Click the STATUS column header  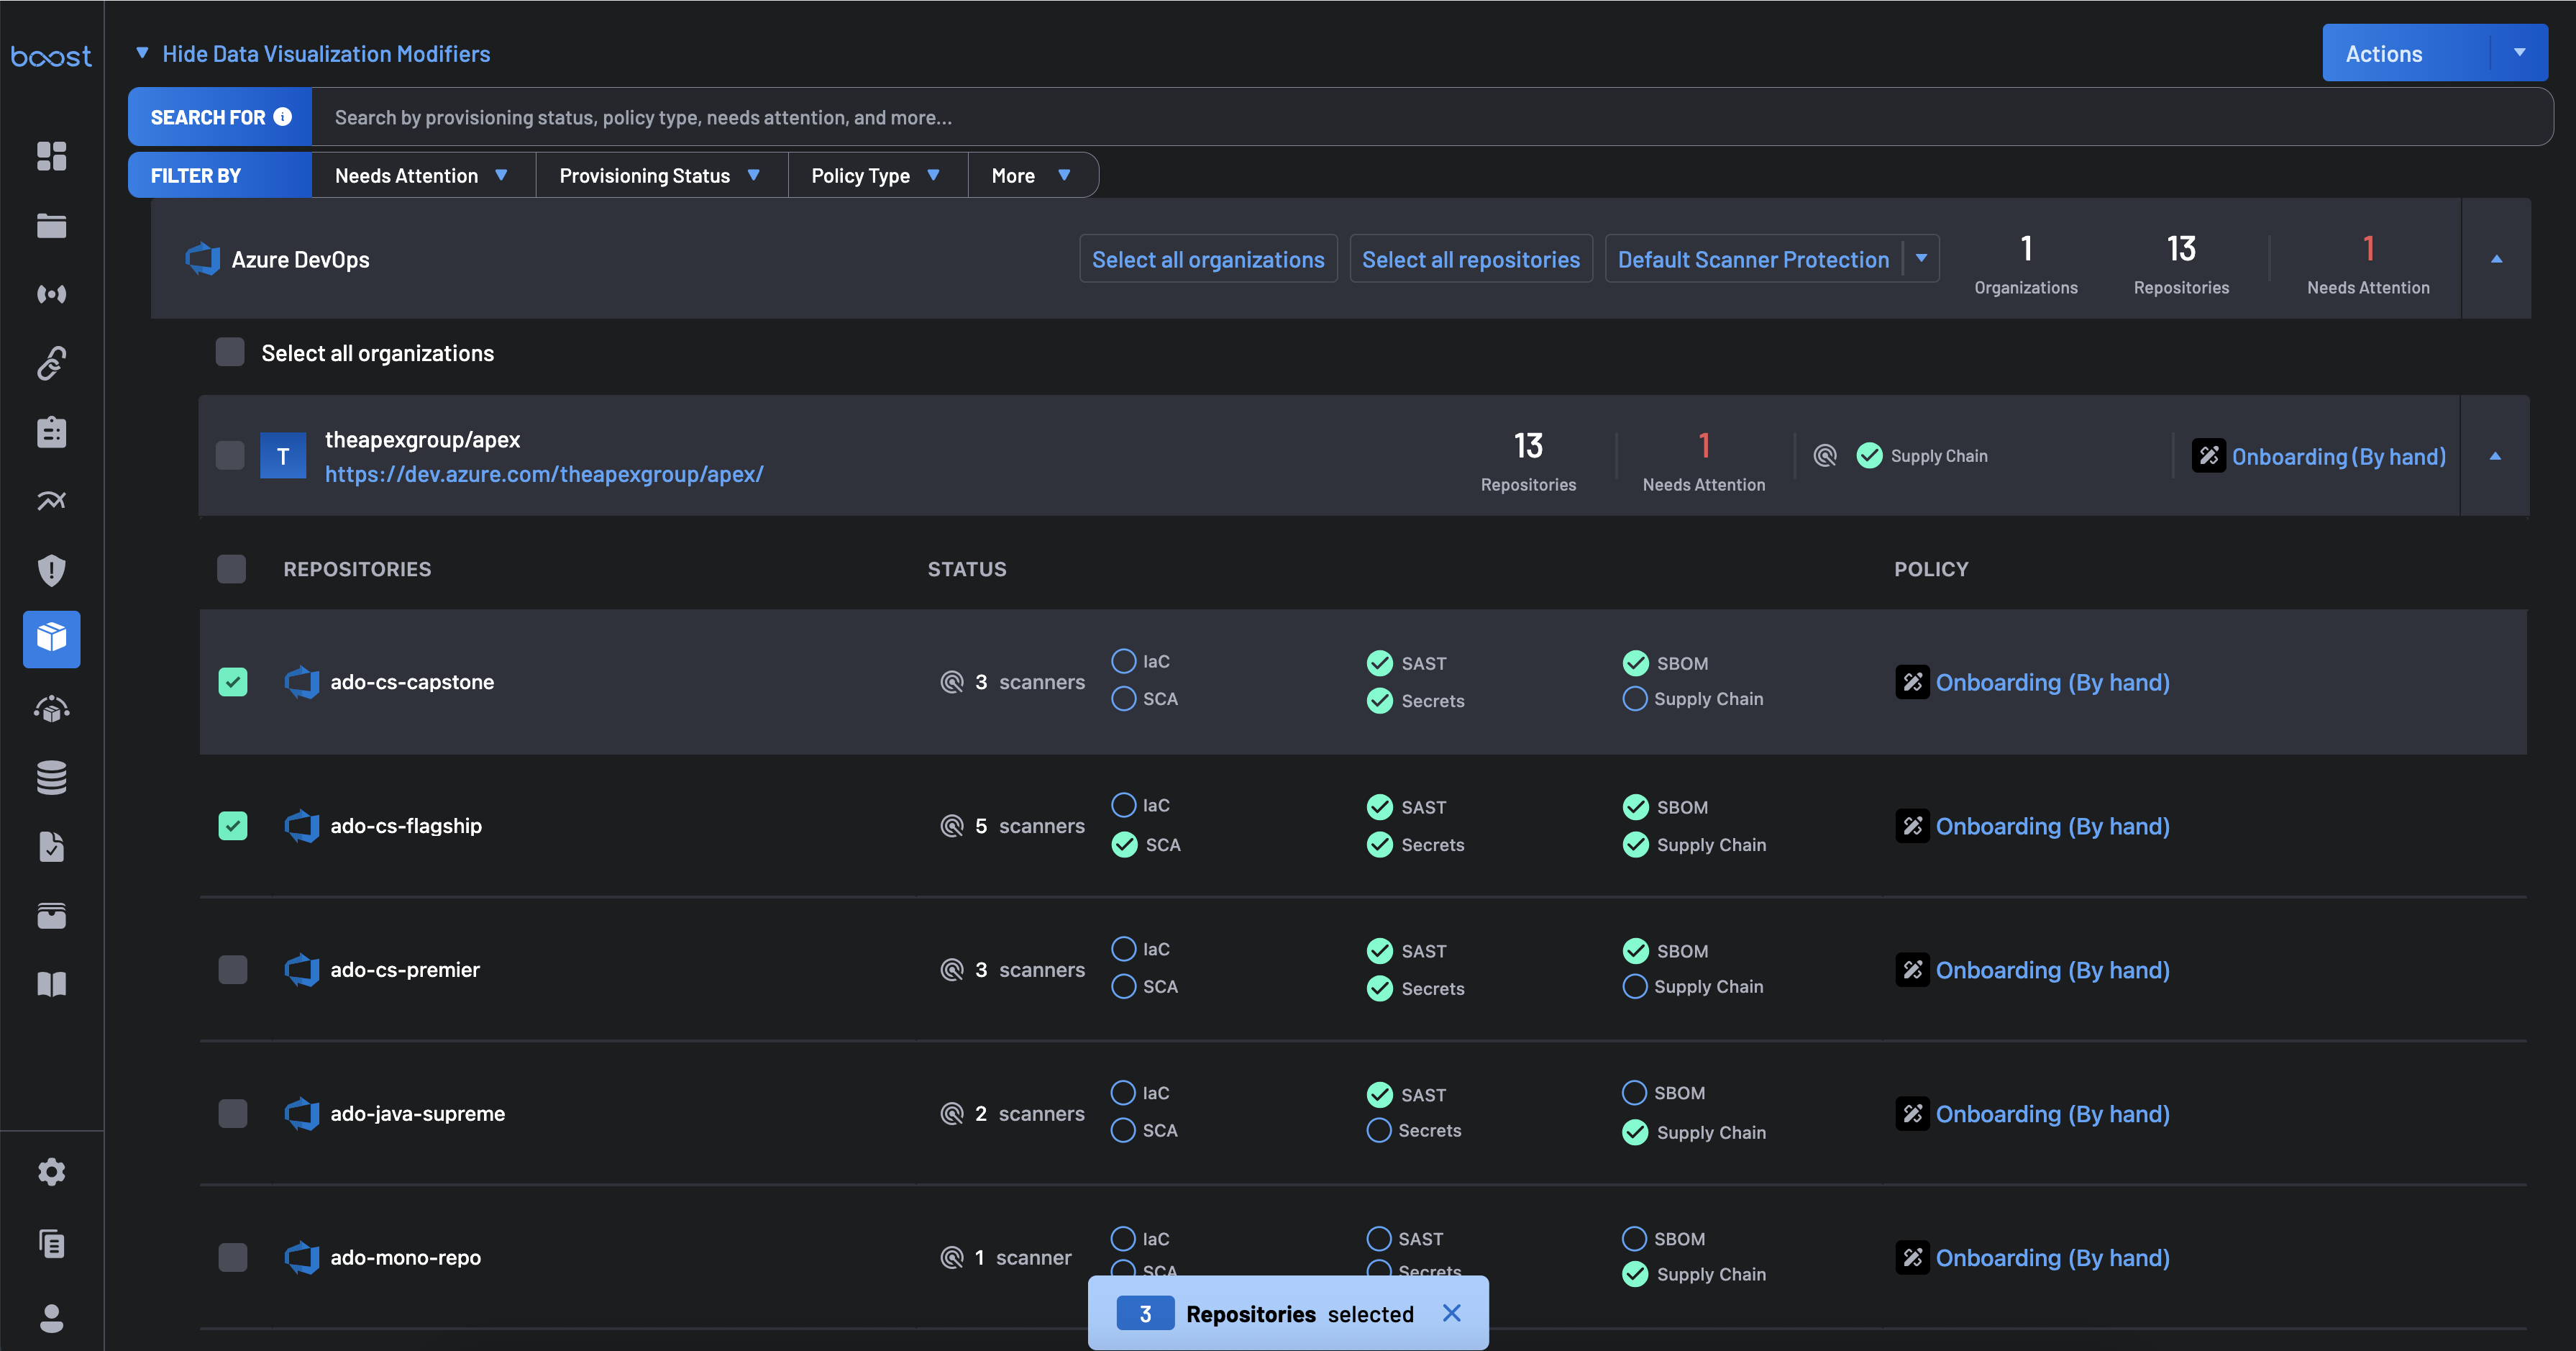coord(967,569)
